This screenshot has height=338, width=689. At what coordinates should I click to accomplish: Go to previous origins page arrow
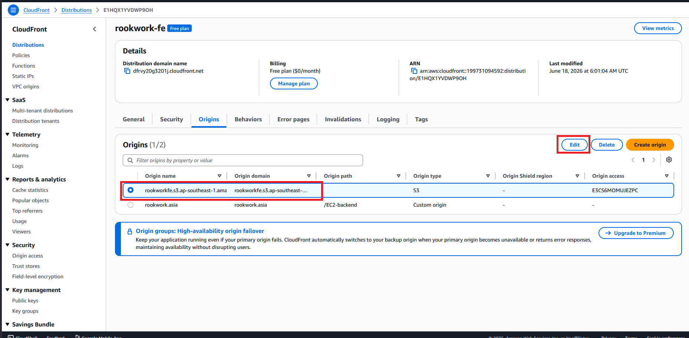point(633,160)
